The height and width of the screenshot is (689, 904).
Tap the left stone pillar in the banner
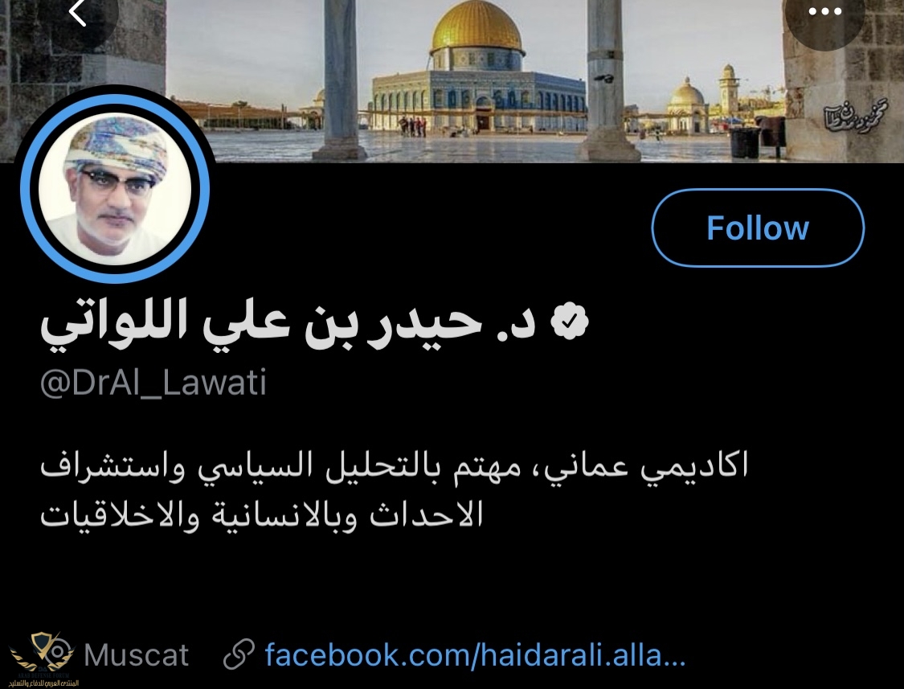click(340, 80)
